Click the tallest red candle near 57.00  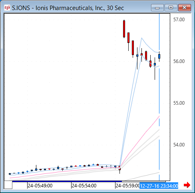click(124, 29)
